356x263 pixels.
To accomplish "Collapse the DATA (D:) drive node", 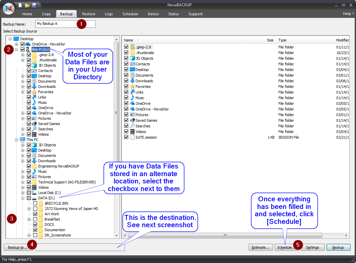I will [x=23, y=198].
